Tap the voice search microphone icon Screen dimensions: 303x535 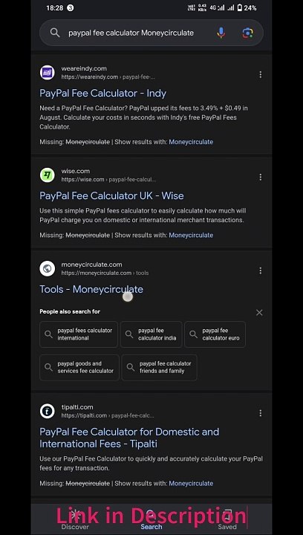tap(221, 33)
